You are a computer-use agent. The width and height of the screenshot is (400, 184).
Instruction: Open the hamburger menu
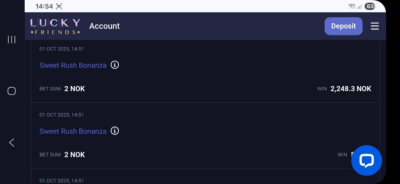(375, 26)
